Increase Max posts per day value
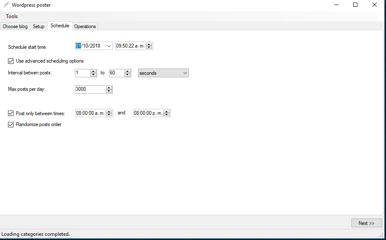This screenshot has width=386, height=240. pyautogui.click(x=109, y=88)
